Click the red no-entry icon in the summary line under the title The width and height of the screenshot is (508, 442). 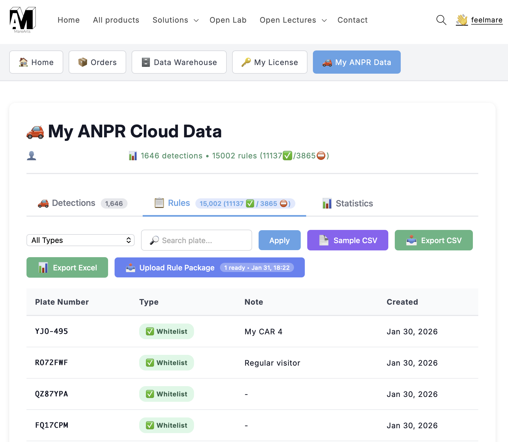(321, 156)
